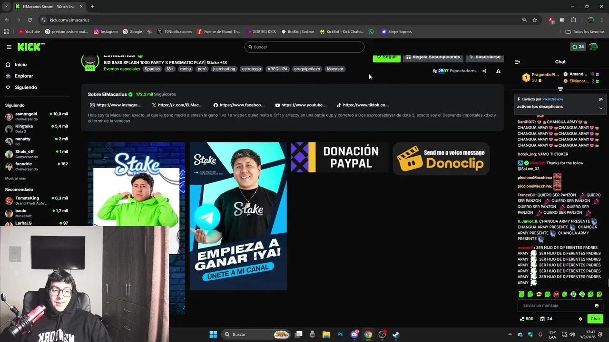Open KICKs balance showing 24 in header

click(578, 47)
